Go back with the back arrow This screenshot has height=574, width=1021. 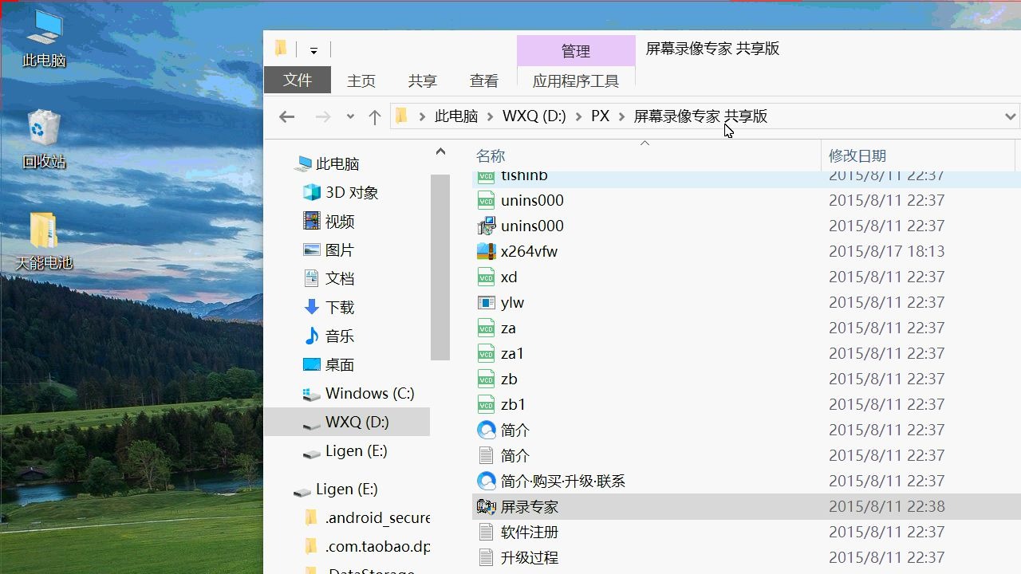tap(287, 117)
